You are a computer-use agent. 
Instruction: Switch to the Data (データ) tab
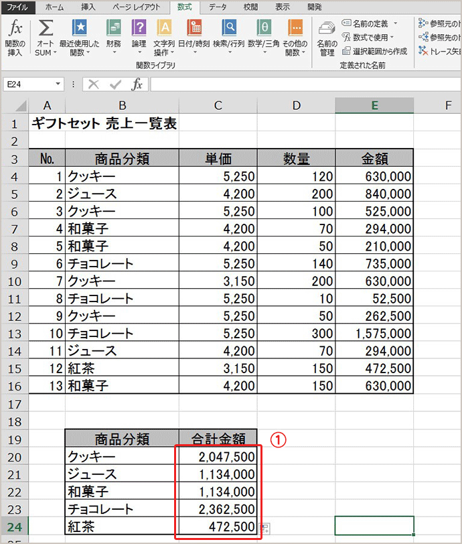[x=218, y=7]
